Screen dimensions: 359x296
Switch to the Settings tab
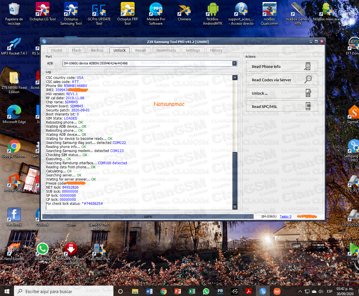(x=193, y=50)
